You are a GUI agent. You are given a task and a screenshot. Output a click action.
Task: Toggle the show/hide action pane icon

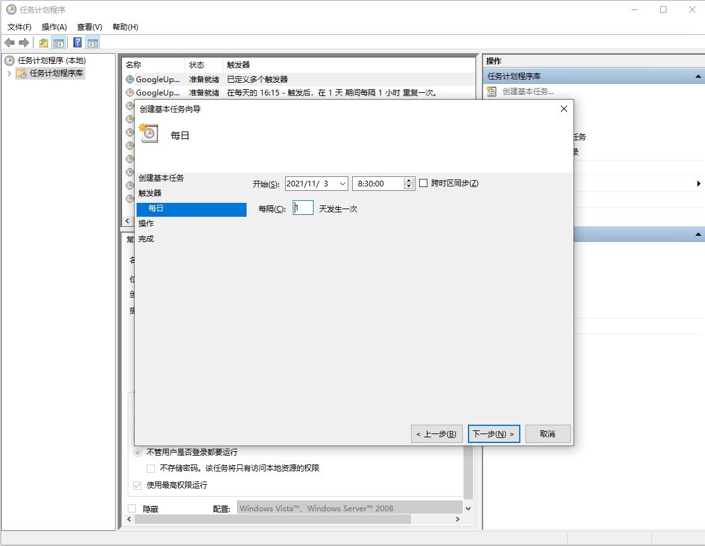coord(93,43)
